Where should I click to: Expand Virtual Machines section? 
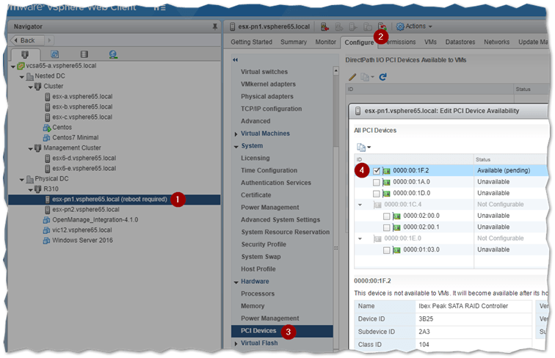click(236, 134)
